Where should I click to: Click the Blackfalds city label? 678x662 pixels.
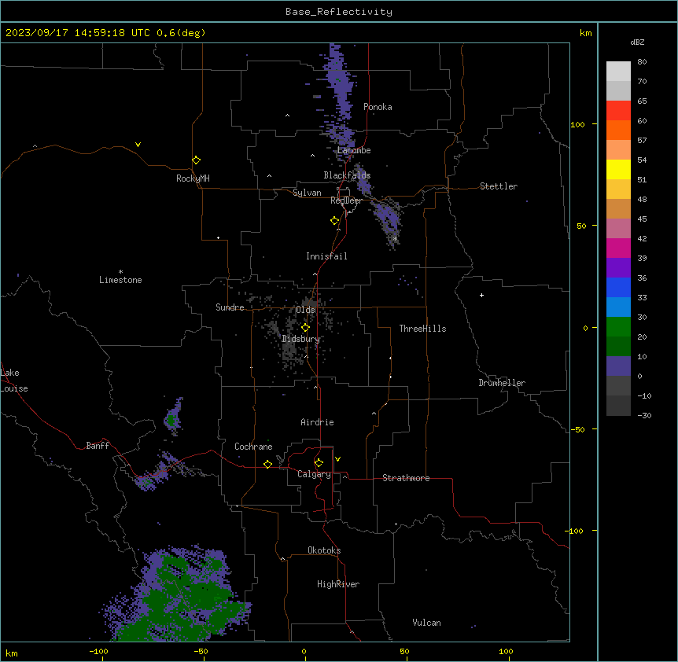pos(347,175)
